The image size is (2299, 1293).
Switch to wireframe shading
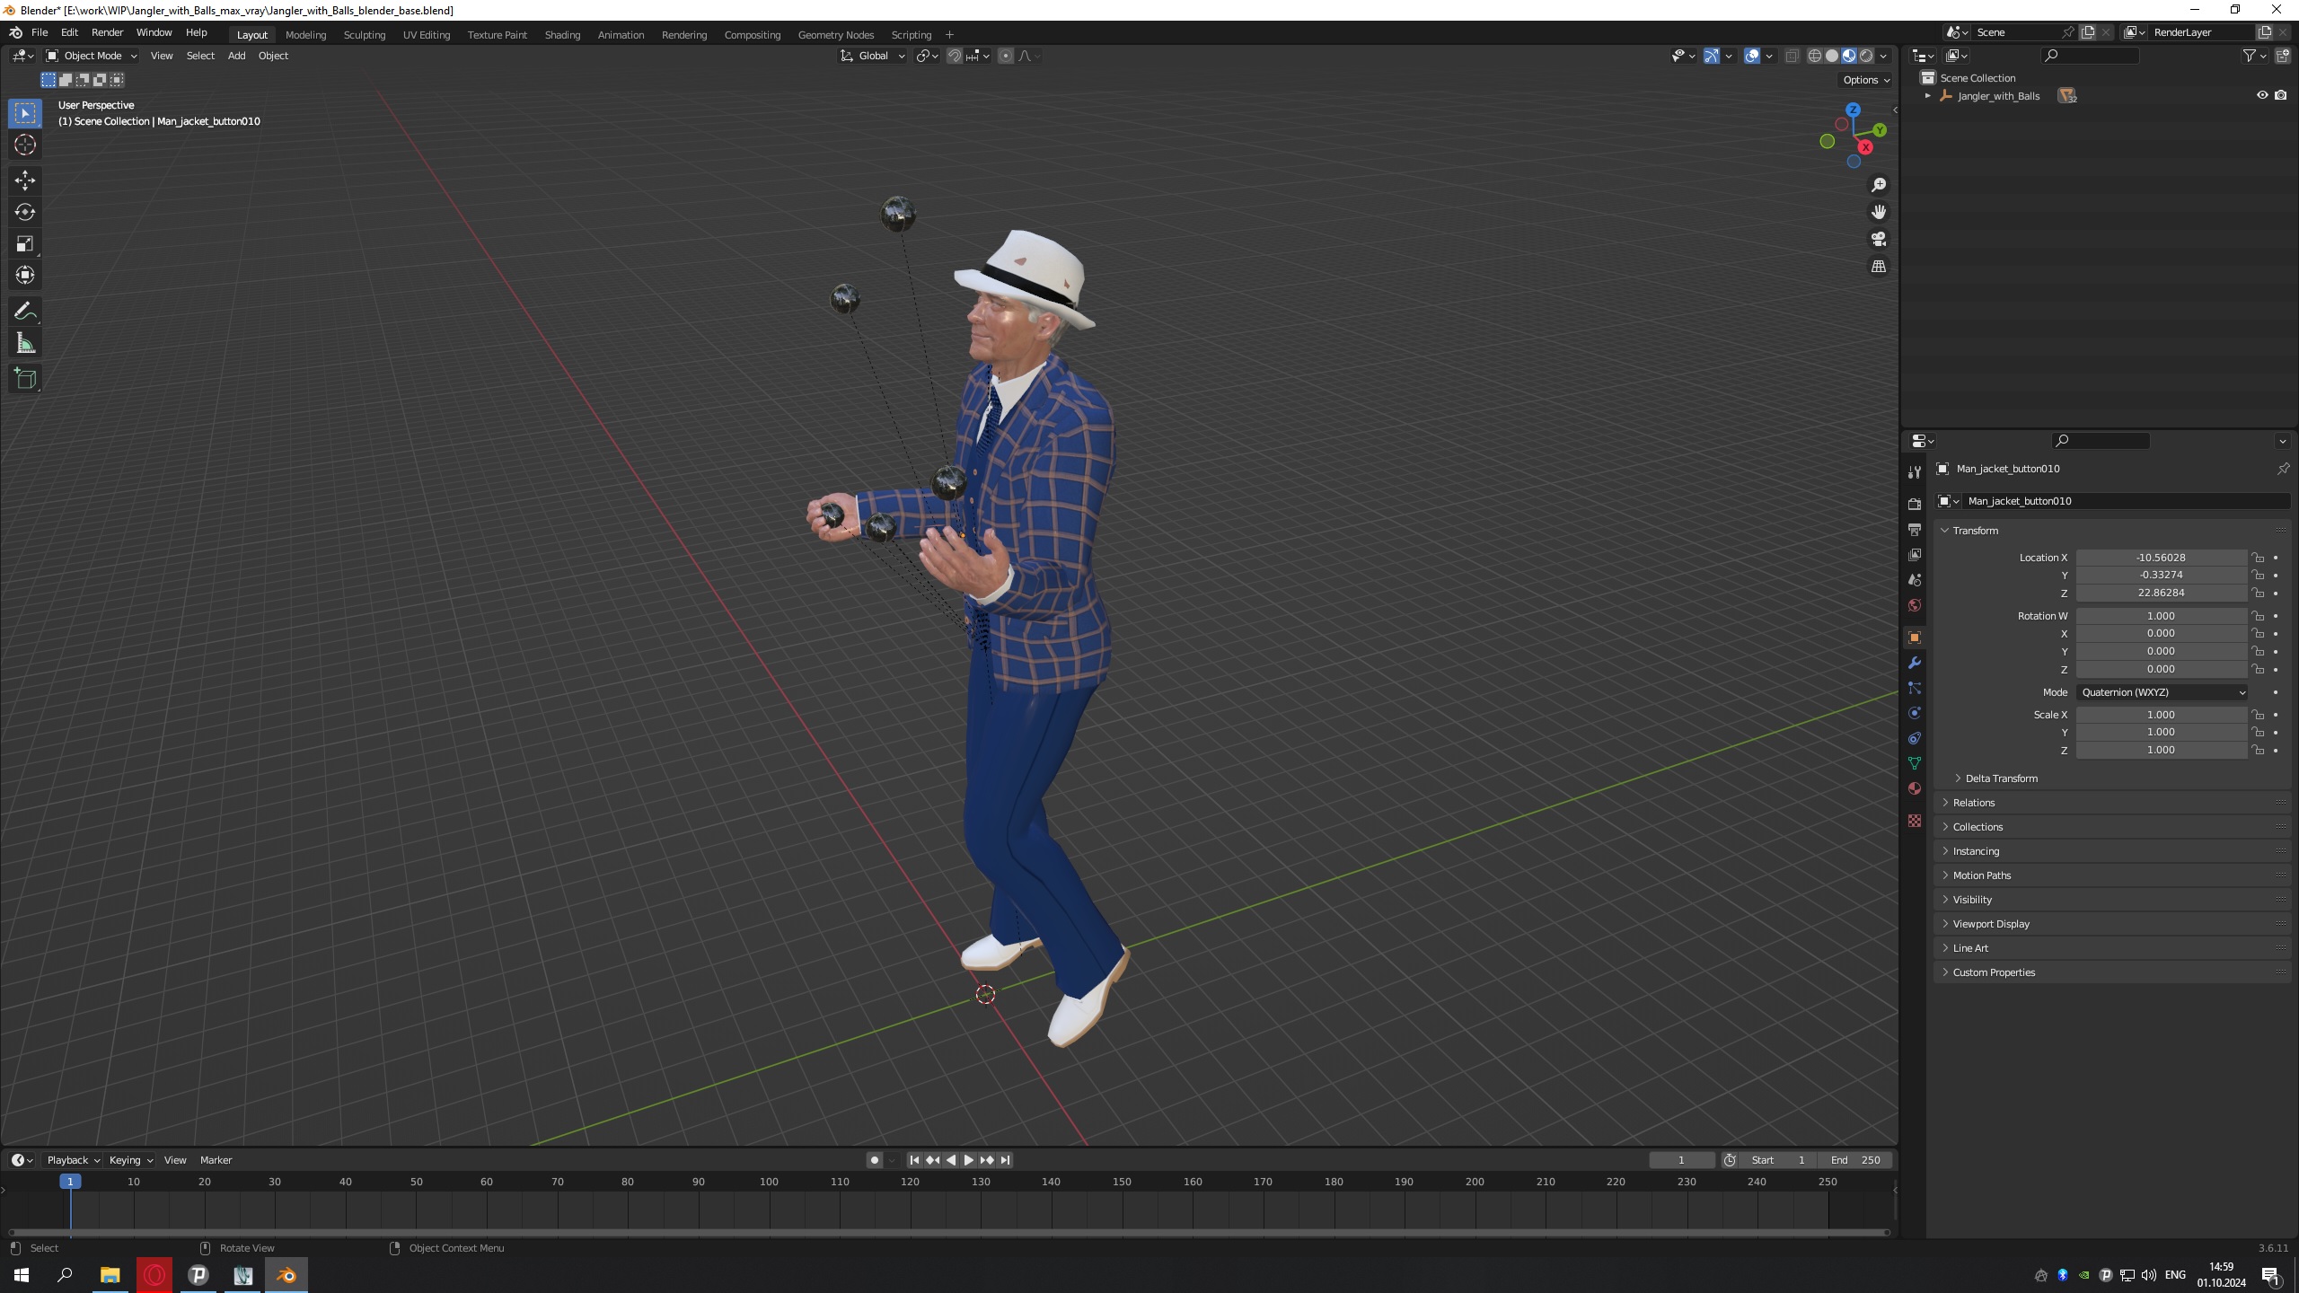pos(1815,56)
